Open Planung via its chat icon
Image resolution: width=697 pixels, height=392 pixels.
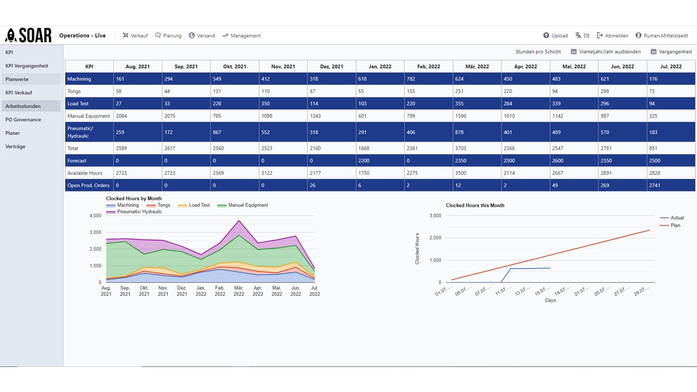(x=158, y=35)
